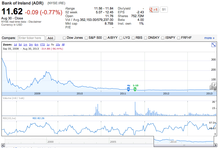Set chart zoom to 1m
219x148 pixels.
pos(25,45)
